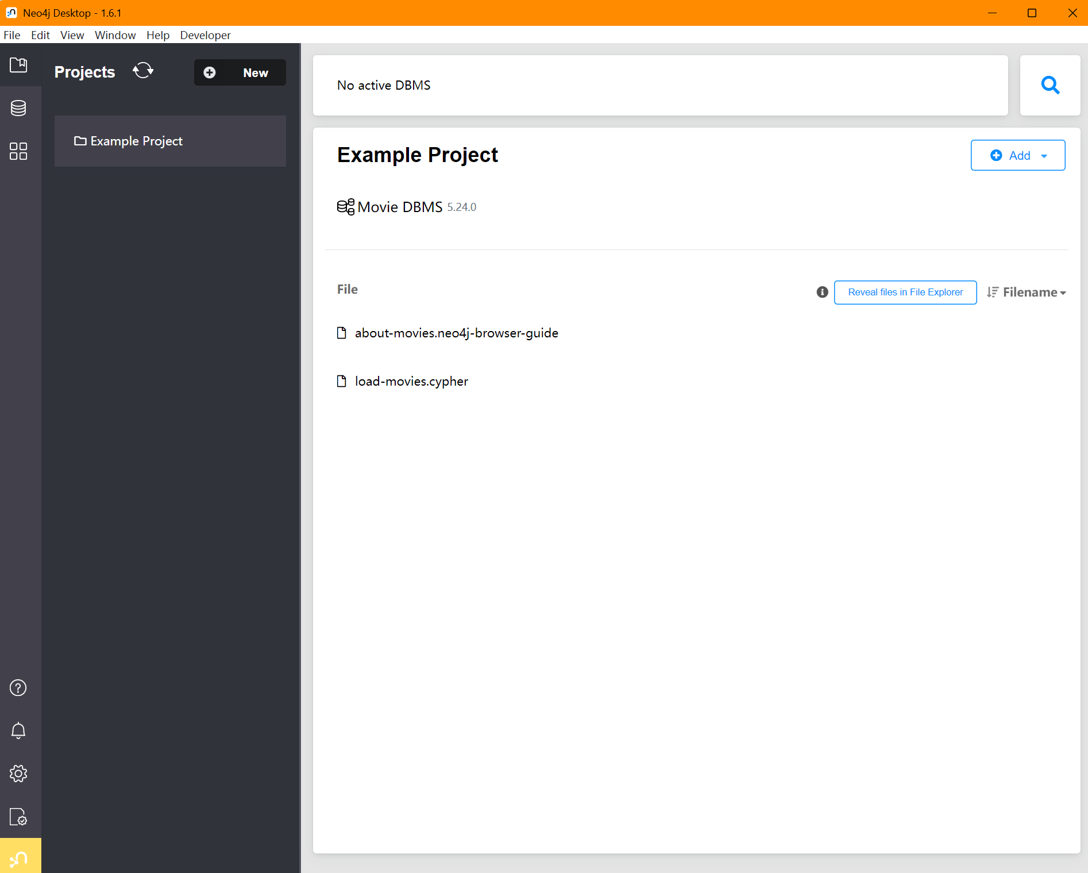
Task: Create a new project with New button
Action: coord(240,72)
